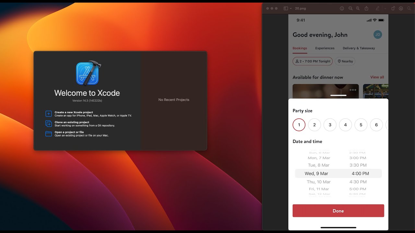415x233 pixels.
Task: Rotate the image using Preview's rotate icon
Action: tap(393, 8)
